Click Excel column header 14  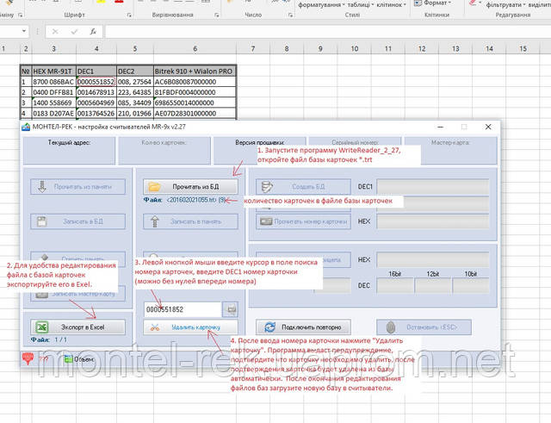click(489, 48)
